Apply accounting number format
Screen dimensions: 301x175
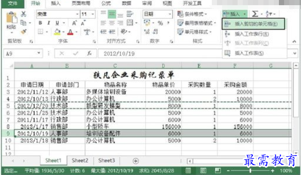coord(147,23)
